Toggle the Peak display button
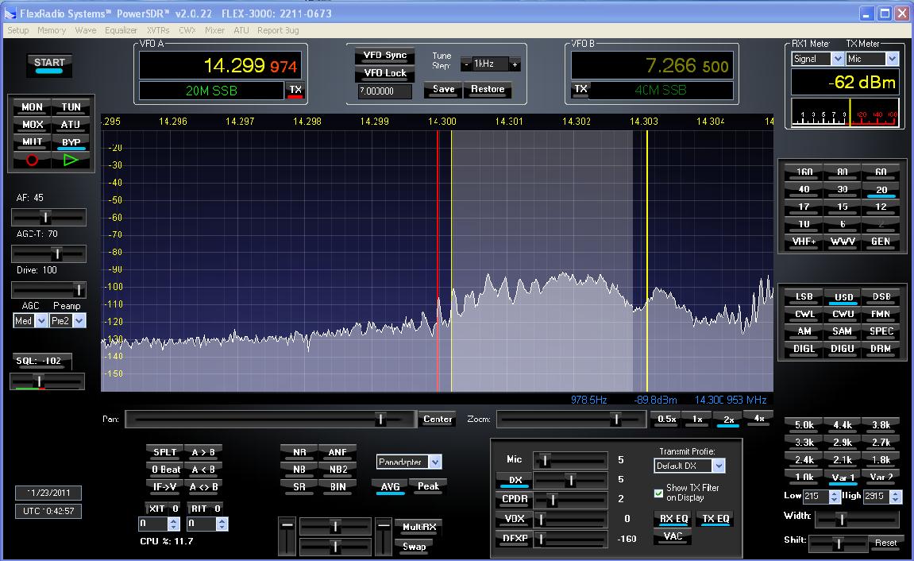This screenshot has width=914, height=561. (x=428, y=486)
